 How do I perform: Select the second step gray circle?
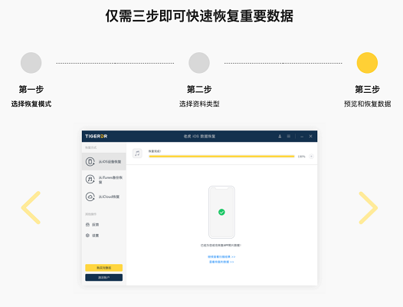(199, 63)
